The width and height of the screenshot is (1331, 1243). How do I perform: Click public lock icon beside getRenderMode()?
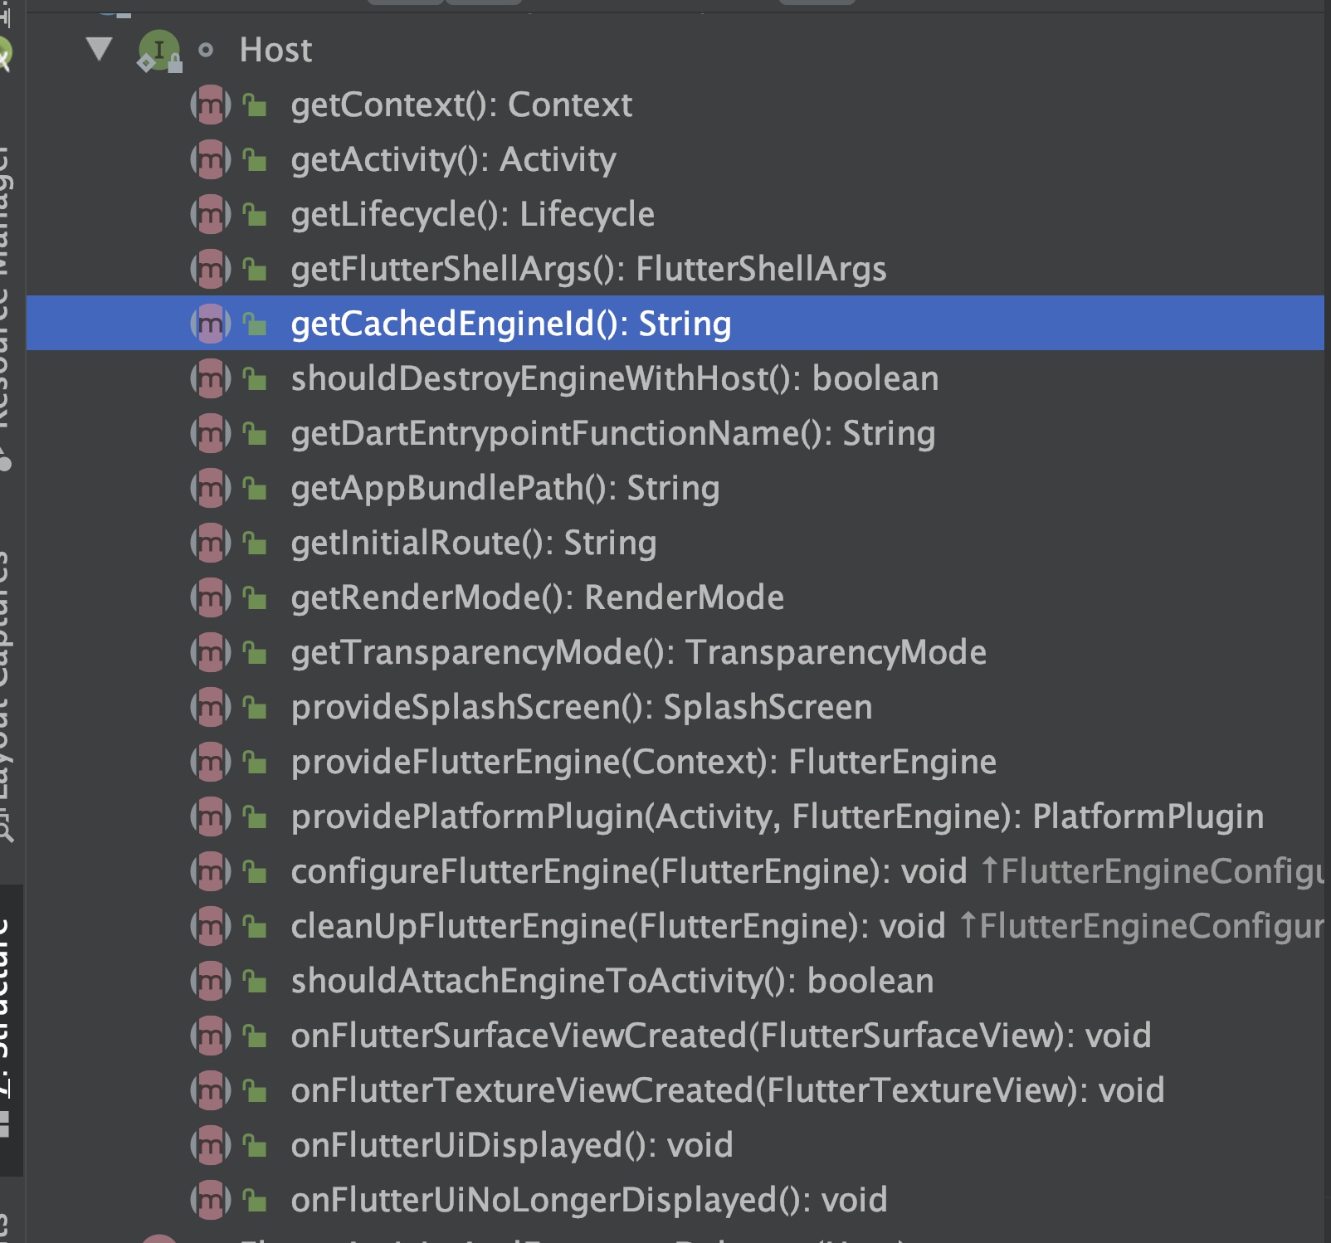[255, 597]
